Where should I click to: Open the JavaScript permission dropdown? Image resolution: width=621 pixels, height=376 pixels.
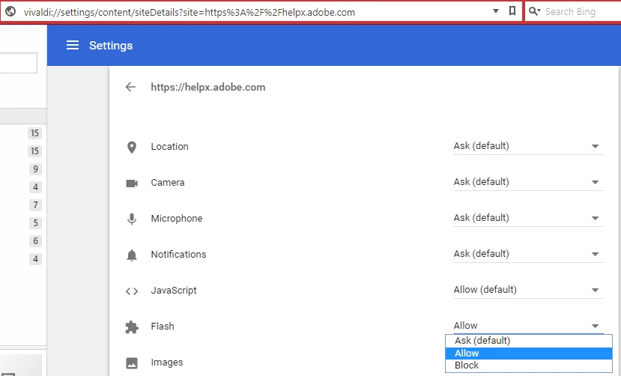point(528,290)
